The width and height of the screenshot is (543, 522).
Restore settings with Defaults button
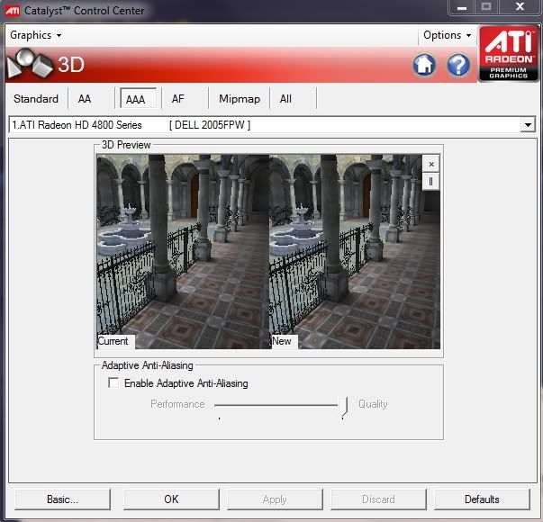tap(482, 499)
